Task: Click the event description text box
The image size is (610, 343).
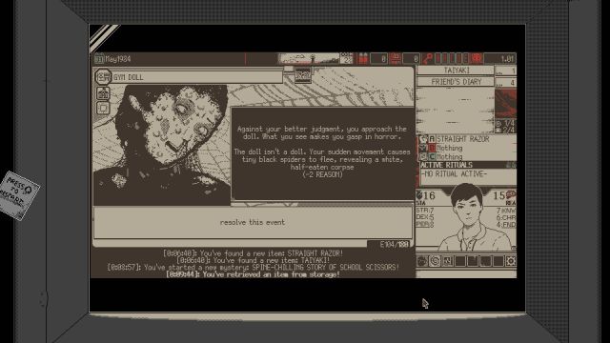Action: point(322,153)
